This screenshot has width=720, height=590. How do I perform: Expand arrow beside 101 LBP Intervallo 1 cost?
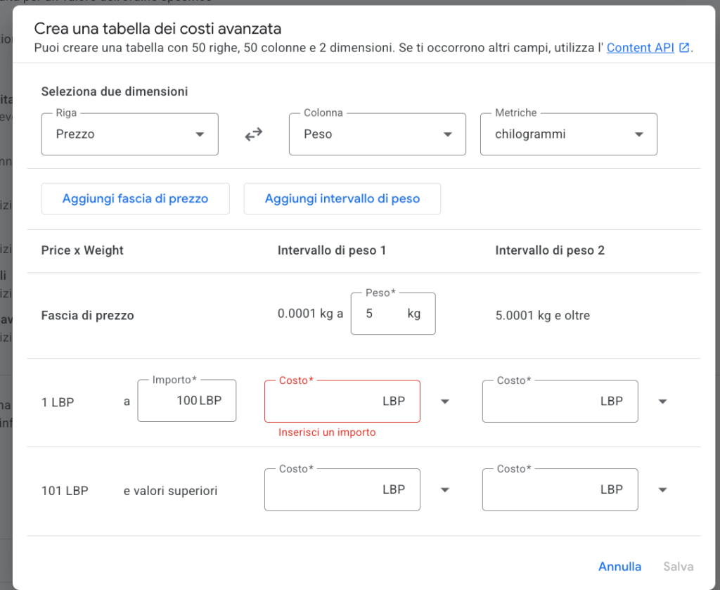click(444, 490)
